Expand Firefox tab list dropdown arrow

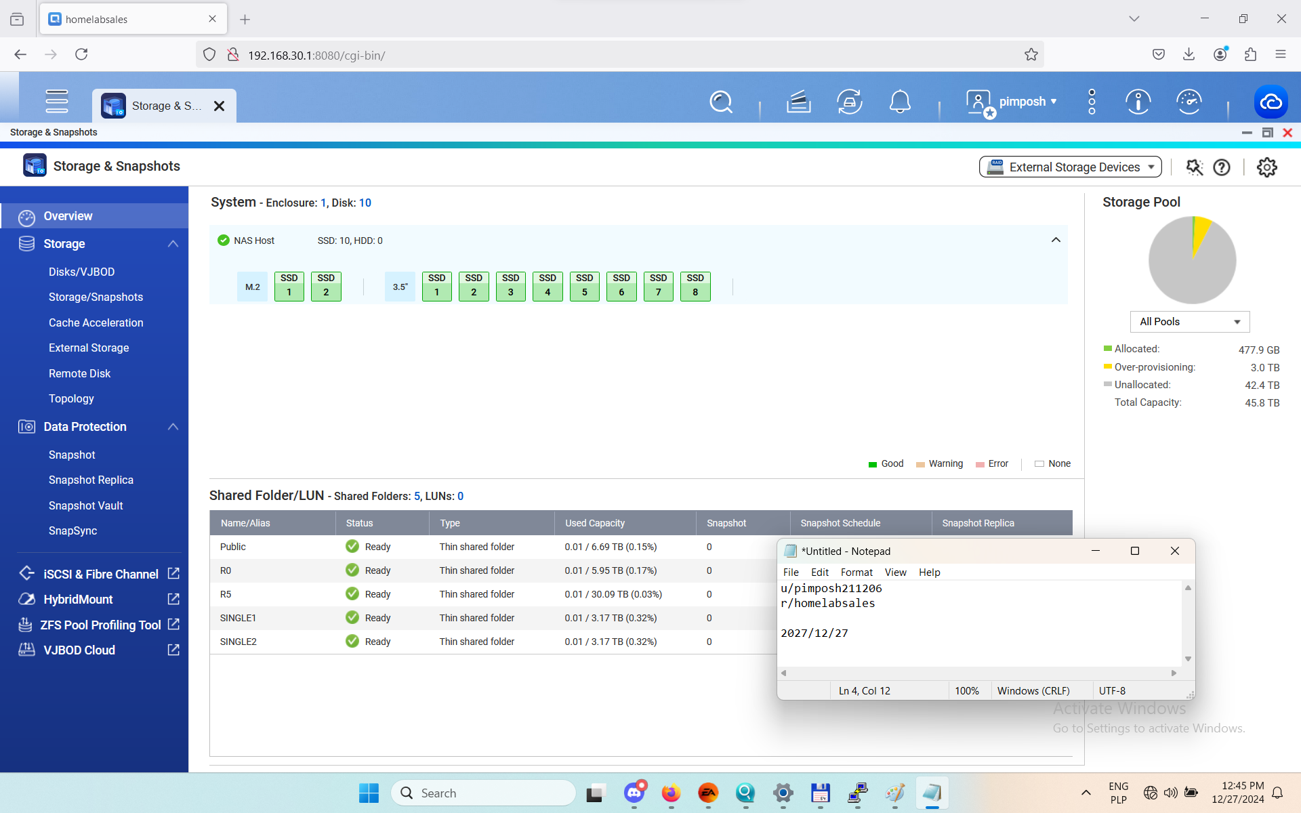point(1134,19)
